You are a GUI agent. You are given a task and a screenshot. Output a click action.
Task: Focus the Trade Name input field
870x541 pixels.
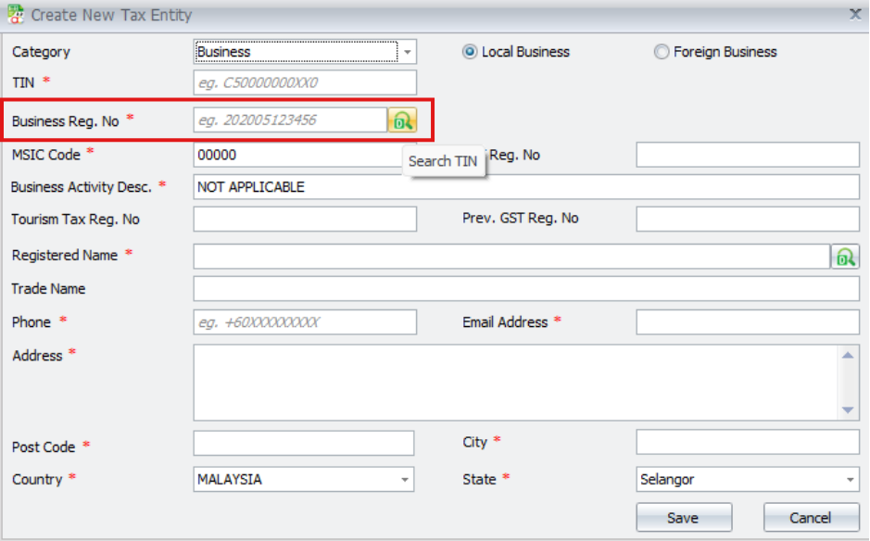point(525,289)
